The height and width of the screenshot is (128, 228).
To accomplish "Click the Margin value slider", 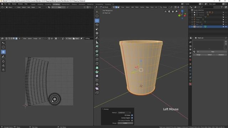I will (125, 123).
